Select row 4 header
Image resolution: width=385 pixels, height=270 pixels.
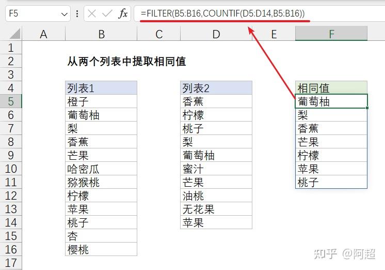point(11,88)
